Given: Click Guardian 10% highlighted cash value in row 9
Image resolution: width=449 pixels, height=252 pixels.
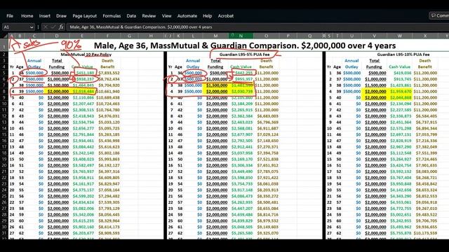Looking at the screenshot, I should click(401, 97).
